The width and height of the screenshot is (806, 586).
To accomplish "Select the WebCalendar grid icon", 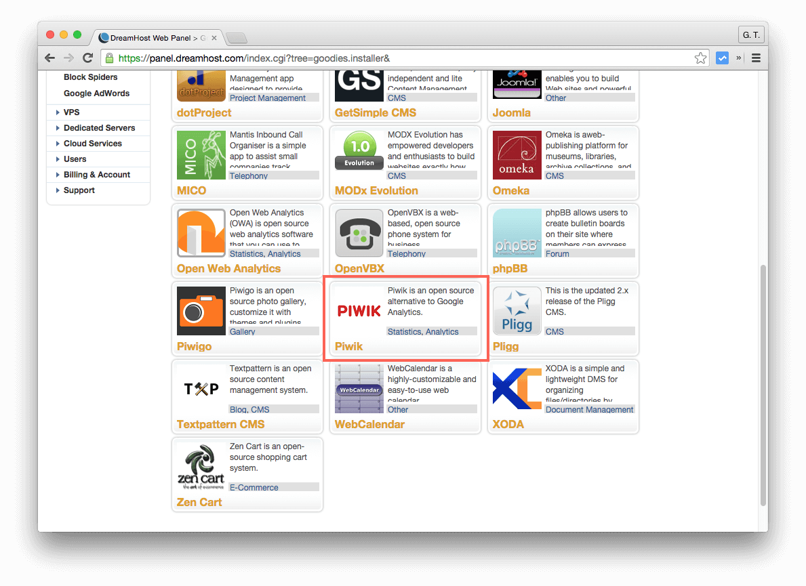I will [x=359, y=389].
